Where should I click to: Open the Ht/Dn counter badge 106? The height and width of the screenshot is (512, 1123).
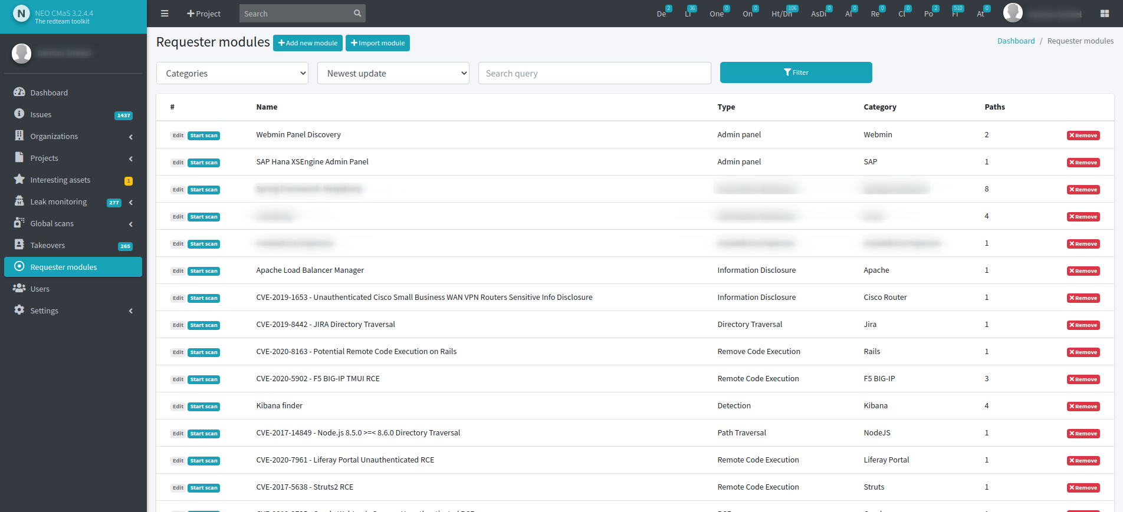[784, 12]
